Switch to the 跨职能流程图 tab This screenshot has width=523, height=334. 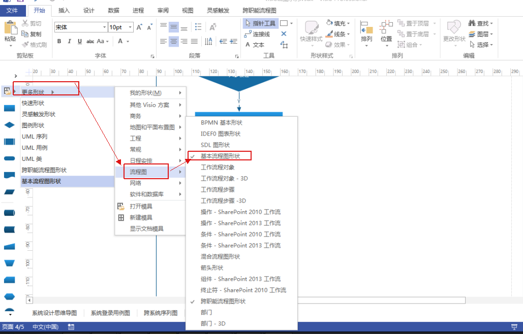coord(259,10)
